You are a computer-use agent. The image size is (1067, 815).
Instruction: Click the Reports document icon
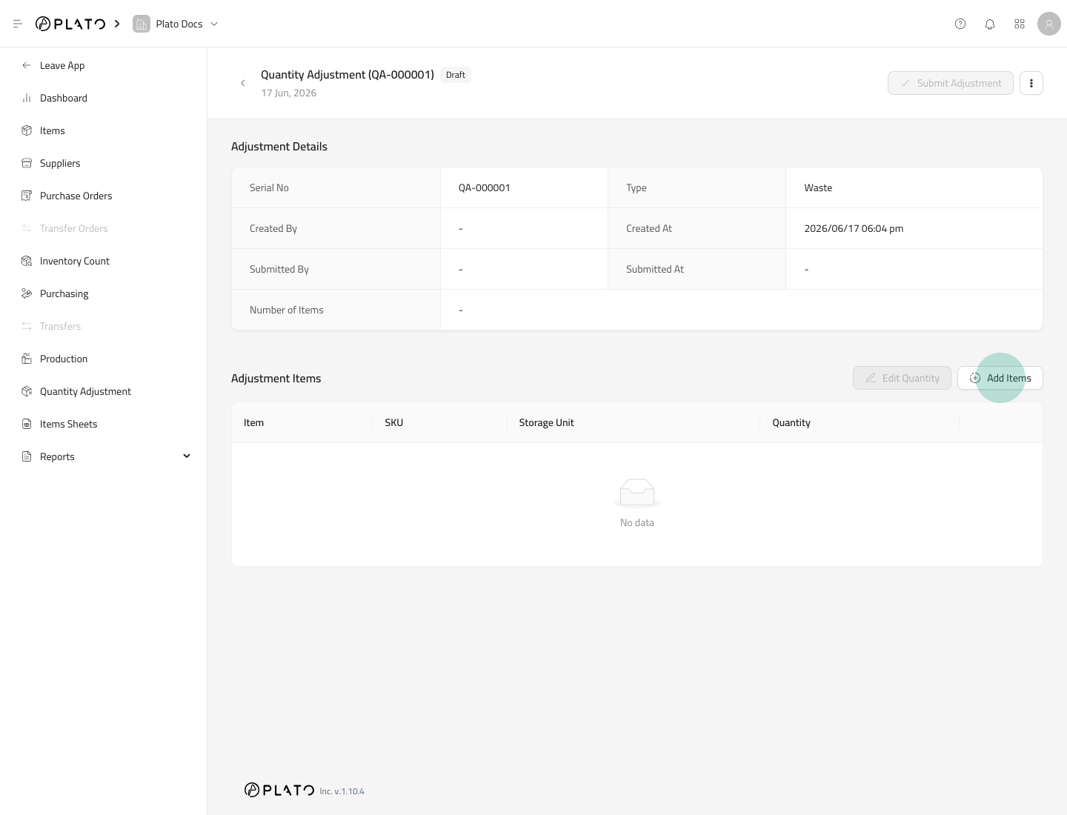point(27,456)
